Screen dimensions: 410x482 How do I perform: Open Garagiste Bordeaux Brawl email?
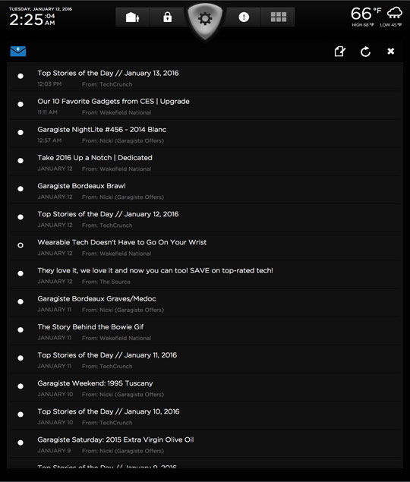(207, 191)
